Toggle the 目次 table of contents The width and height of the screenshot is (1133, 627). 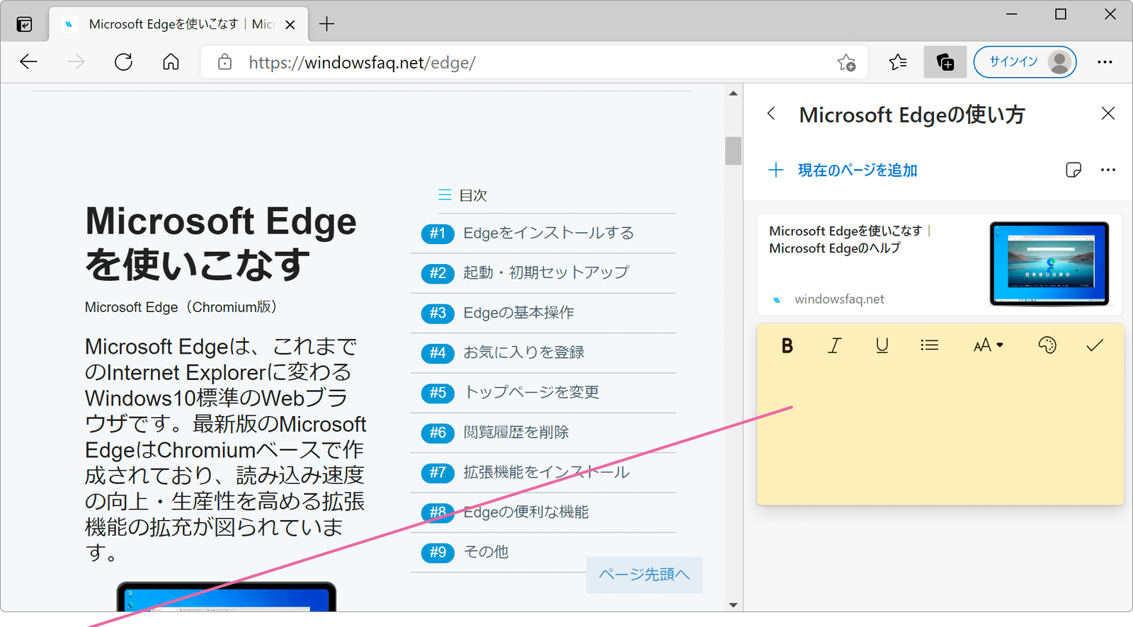coord(462,195)
